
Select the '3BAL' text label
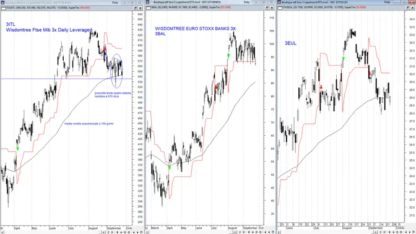(x=160, y=33)
